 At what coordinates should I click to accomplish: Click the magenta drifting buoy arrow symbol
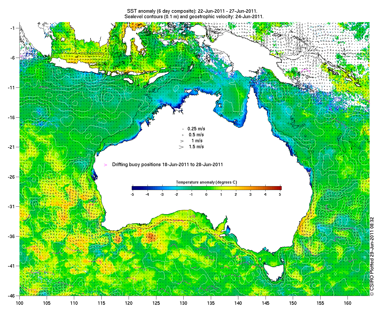pos(106,165)
